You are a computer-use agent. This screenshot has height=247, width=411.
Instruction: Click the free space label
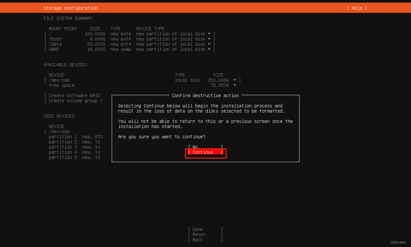click(x=62, y=85)
